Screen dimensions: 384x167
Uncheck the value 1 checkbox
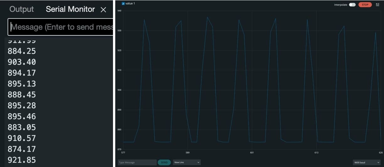[x=123, y=3]
